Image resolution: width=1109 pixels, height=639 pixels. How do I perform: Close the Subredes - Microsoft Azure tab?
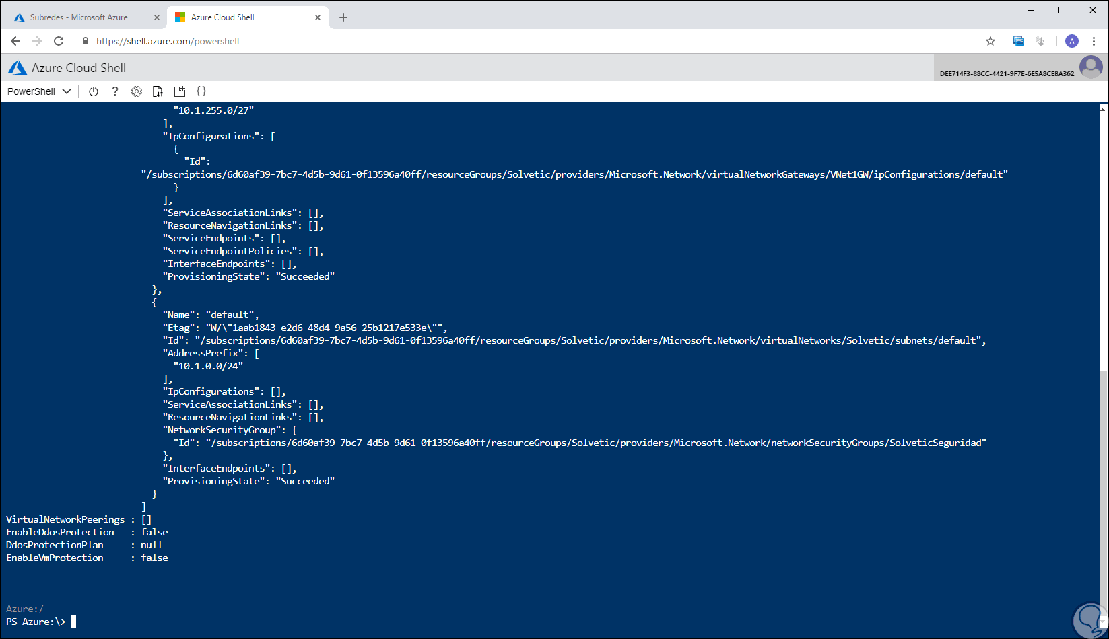point(157,17)
